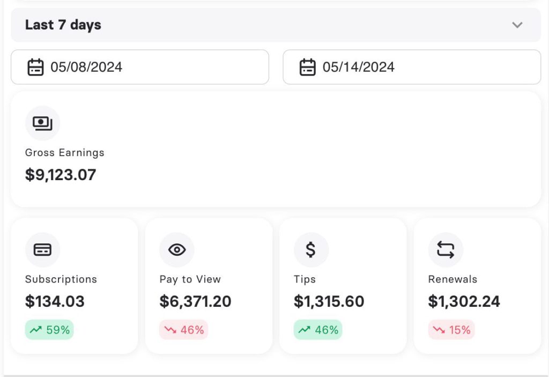Click the 59% Subscriptions growth badge

click(x=49, y=330)
